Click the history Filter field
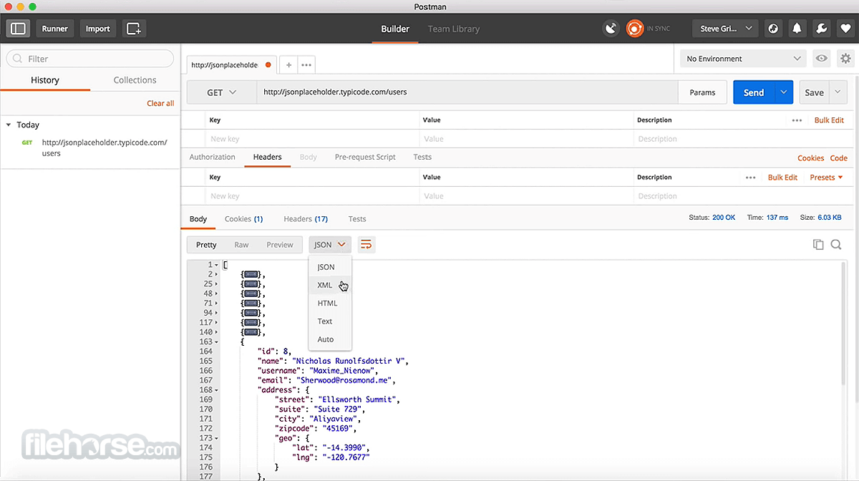The image size is (859, 481). pos(89,59)
